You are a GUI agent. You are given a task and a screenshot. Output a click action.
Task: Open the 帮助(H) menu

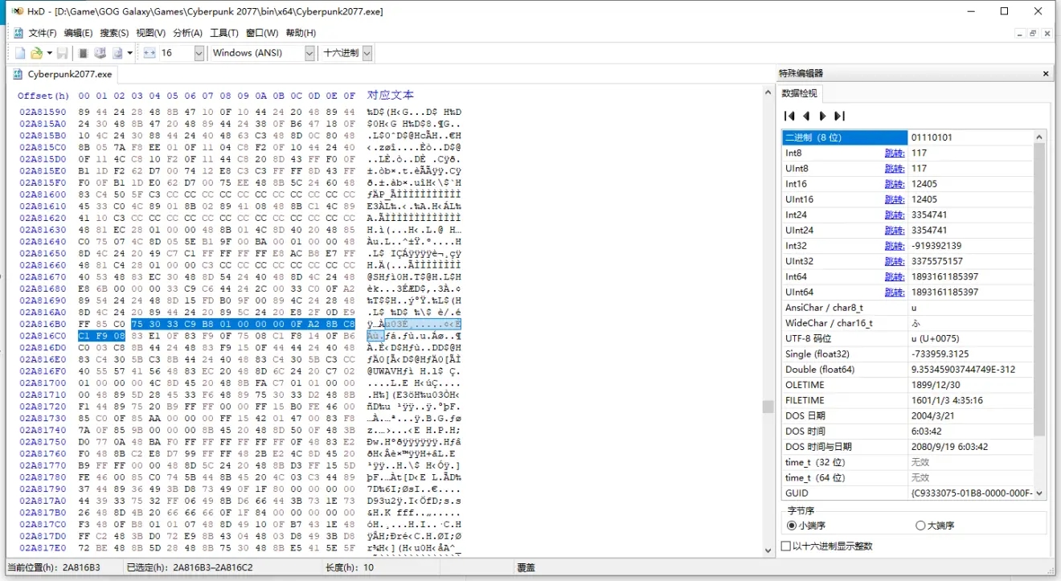pyautogui.click(x=301, y=33)
